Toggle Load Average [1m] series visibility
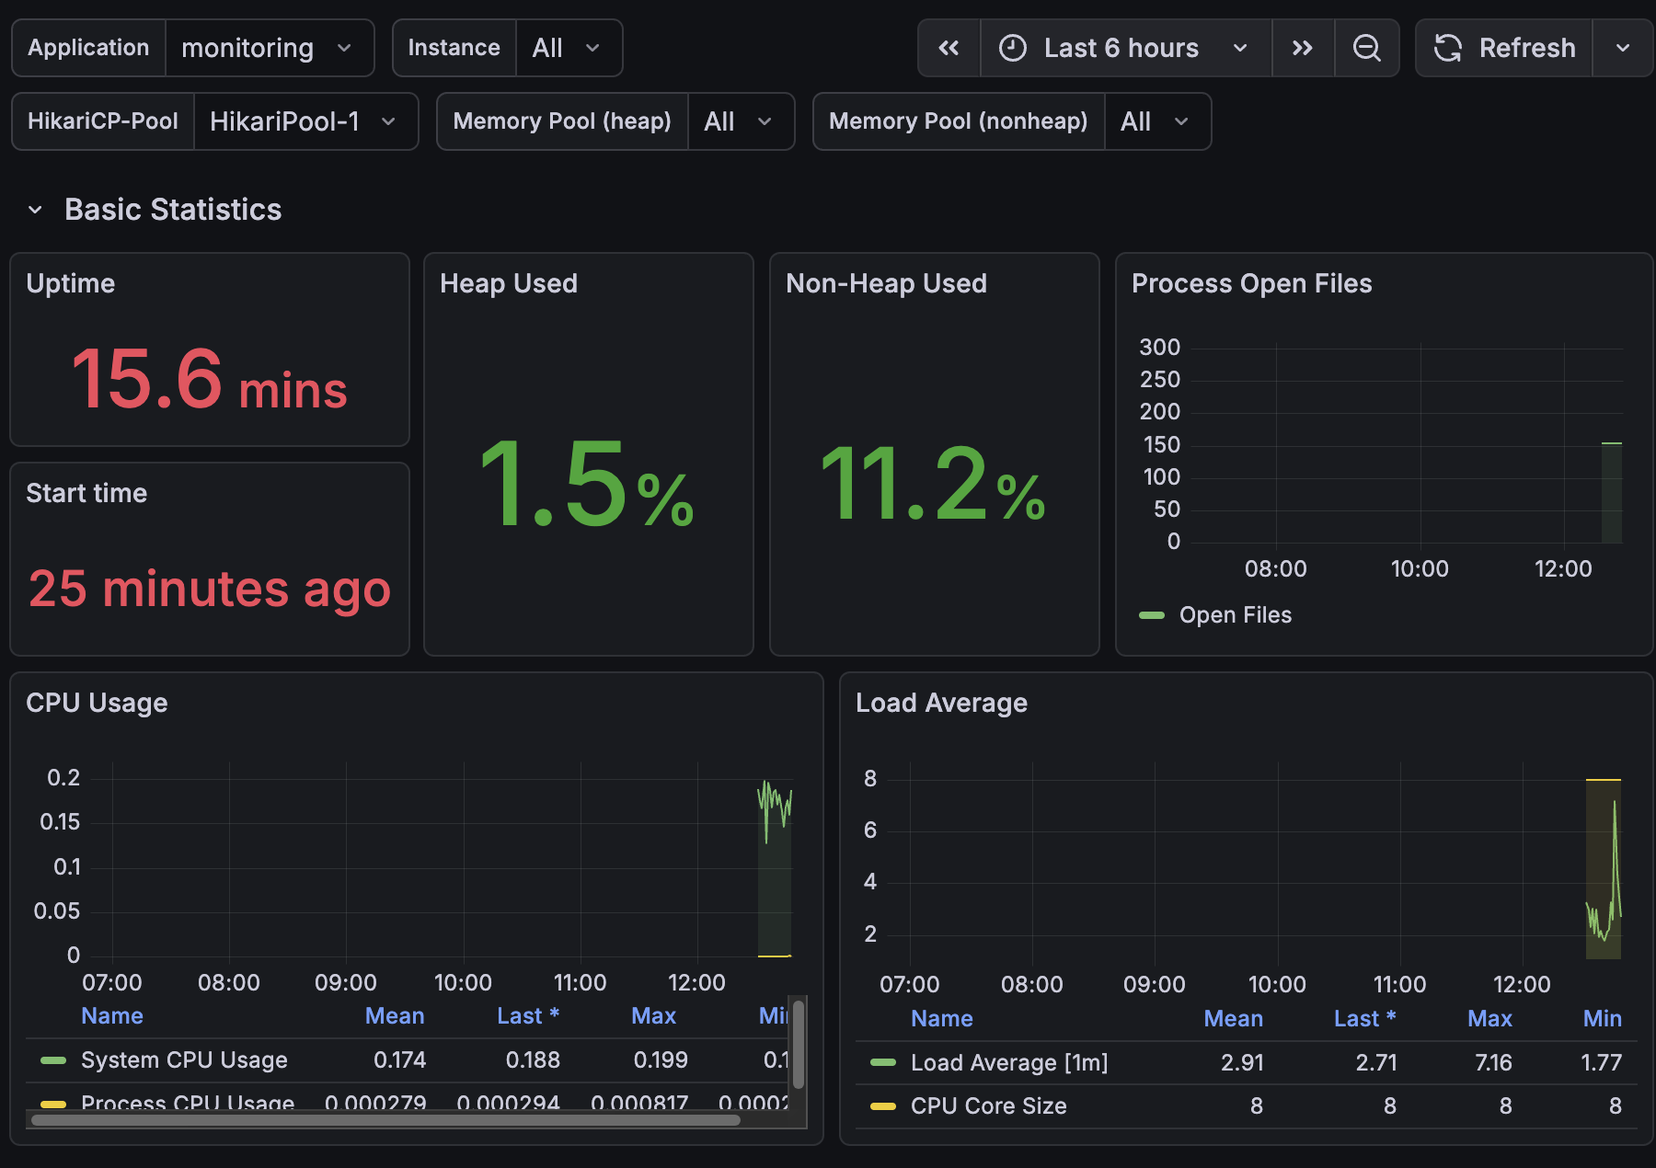1656x1168 pixels. pyautogui.click(x=1008, y=1063)
